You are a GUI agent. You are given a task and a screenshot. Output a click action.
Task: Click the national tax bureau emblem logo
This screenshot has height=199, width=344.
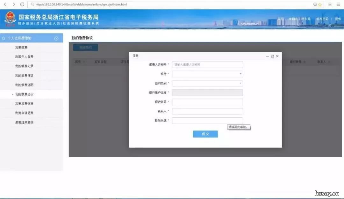tap(11, 18)
